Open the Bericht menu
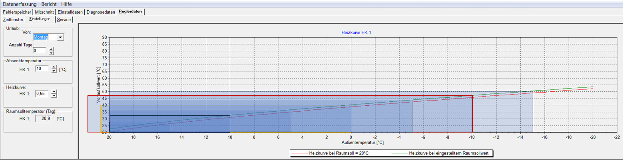This screenshot has width=623, height=160. pyautogui.click(x=49, y=4)
